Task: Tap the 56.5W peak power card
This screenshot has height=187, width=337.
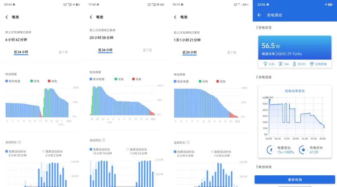Action: 295,47
